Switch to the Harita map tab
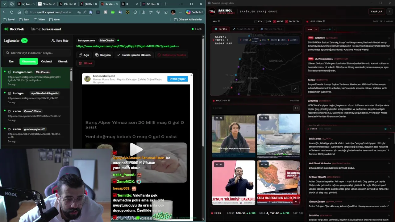Viewport: 395px width, 222px height. [221, 29]
